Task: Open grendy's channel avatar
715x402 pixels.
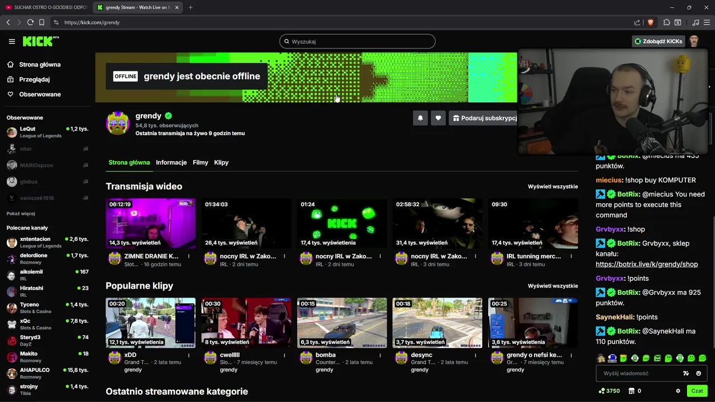Action: point(118,123)
